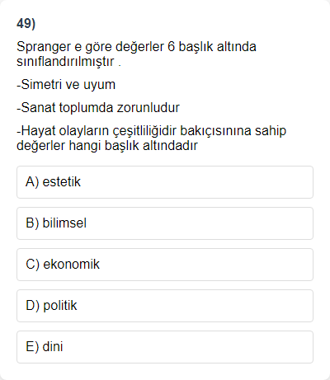Viewport: 330px width, 380px height.
Task: Click the "-Sanat toplumda zorunludur" statement
Action: click(x=98, y=108)
